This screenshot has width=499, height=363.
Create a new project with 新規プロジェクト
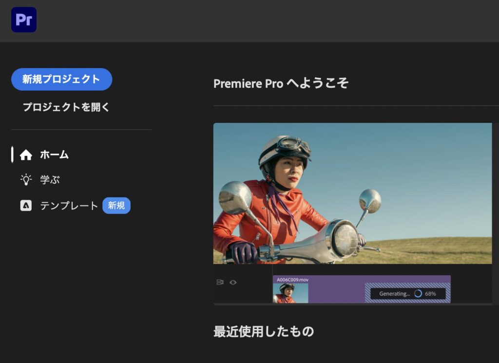(x=62, y=79)
